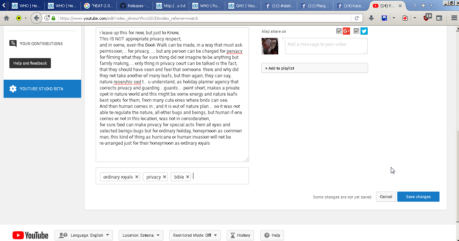Click the YouTube Studio Beta gear icon

click(13, 89)
